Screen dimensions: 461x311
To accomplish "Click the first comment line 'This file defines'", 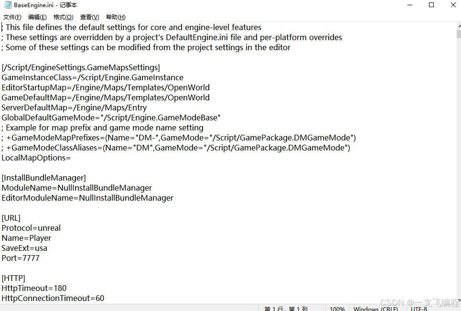I will pos(131,27).
